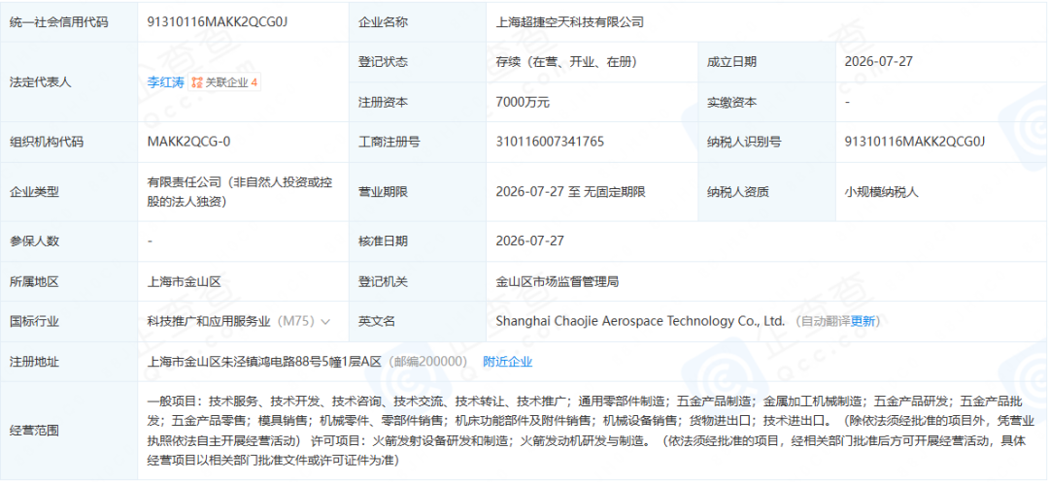The width and height of the screenshot is (1049, 482).
Task: Click postal code text (邮编200000)
Action: (x=427, y=362)
